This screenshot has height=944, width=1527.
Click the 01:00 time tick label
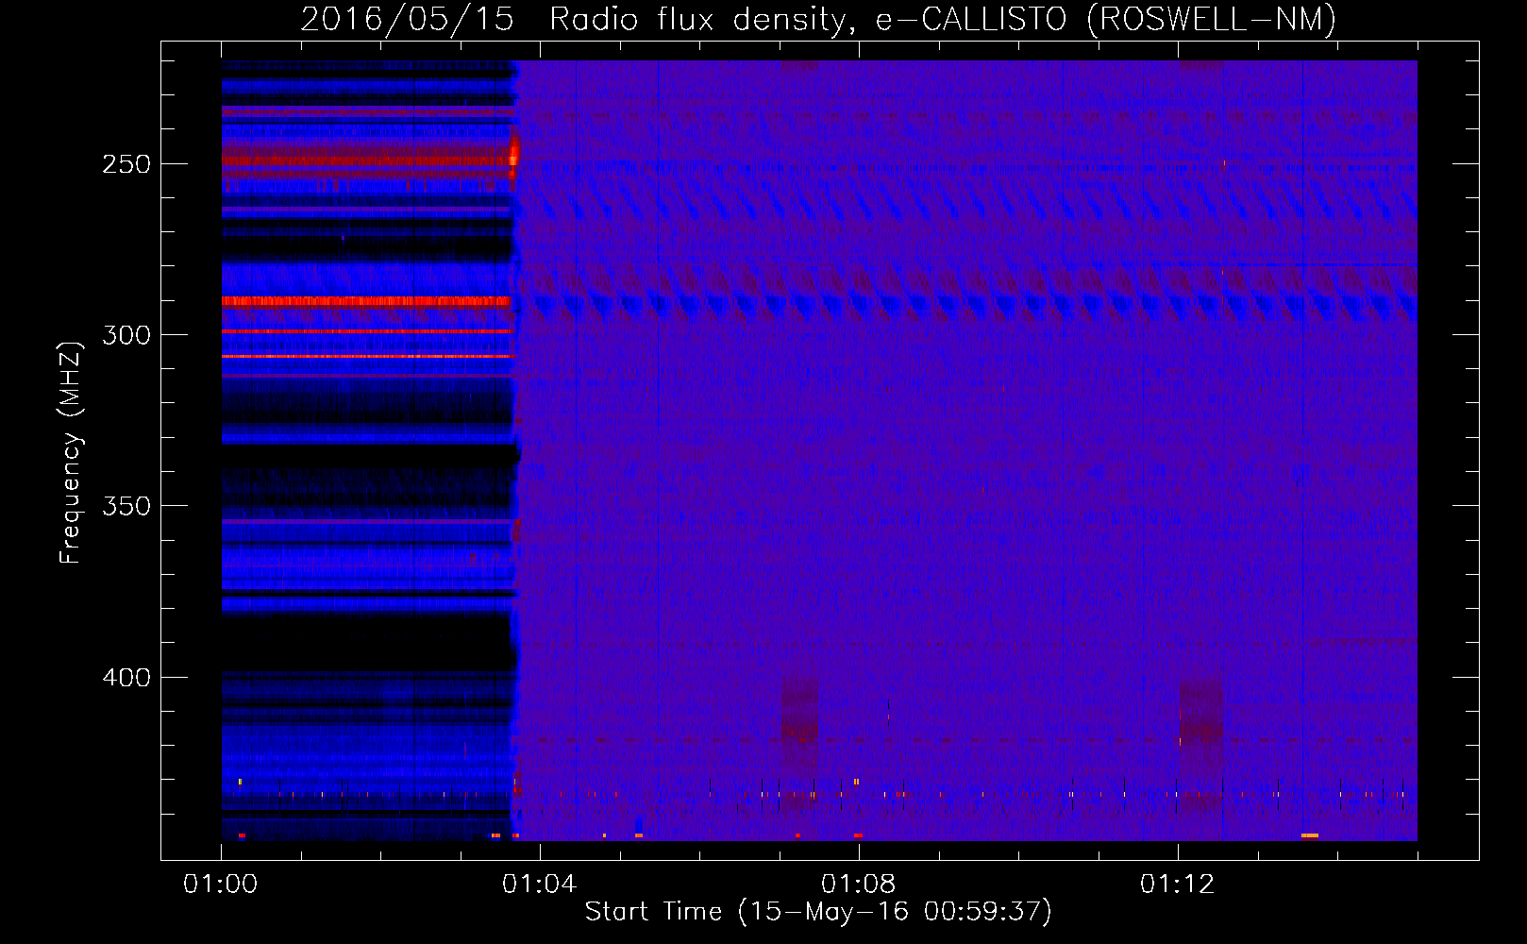[x=221, y=885]
